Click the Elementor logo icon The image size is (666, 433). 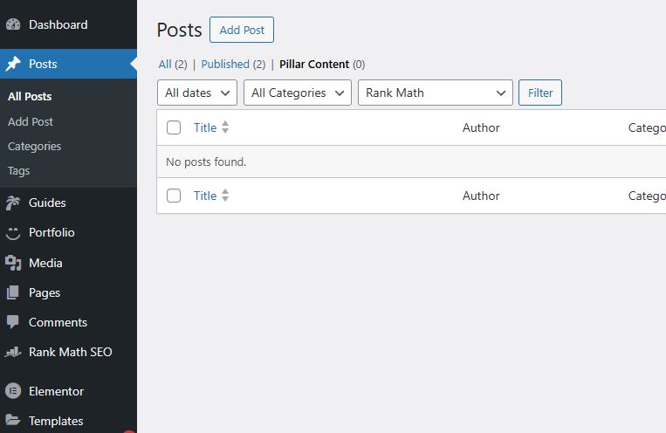pos(13,391)
